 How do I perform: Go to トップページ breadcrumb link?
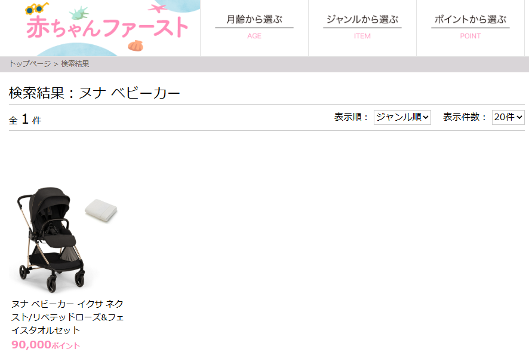click(30, 63)
